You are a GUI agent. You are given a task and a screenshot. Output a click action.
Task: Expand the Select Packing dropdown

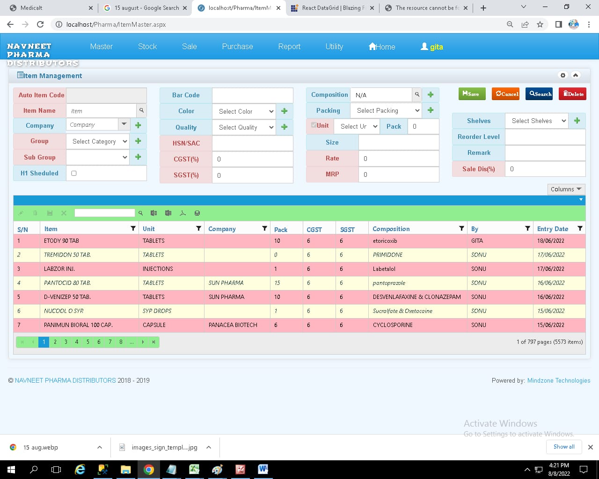coord(387,110)
